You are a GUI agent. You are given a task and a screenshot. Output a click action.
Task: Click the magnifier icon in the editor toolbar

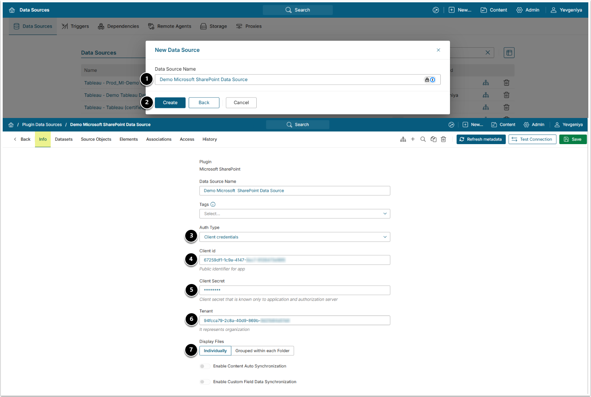(423, 139)
